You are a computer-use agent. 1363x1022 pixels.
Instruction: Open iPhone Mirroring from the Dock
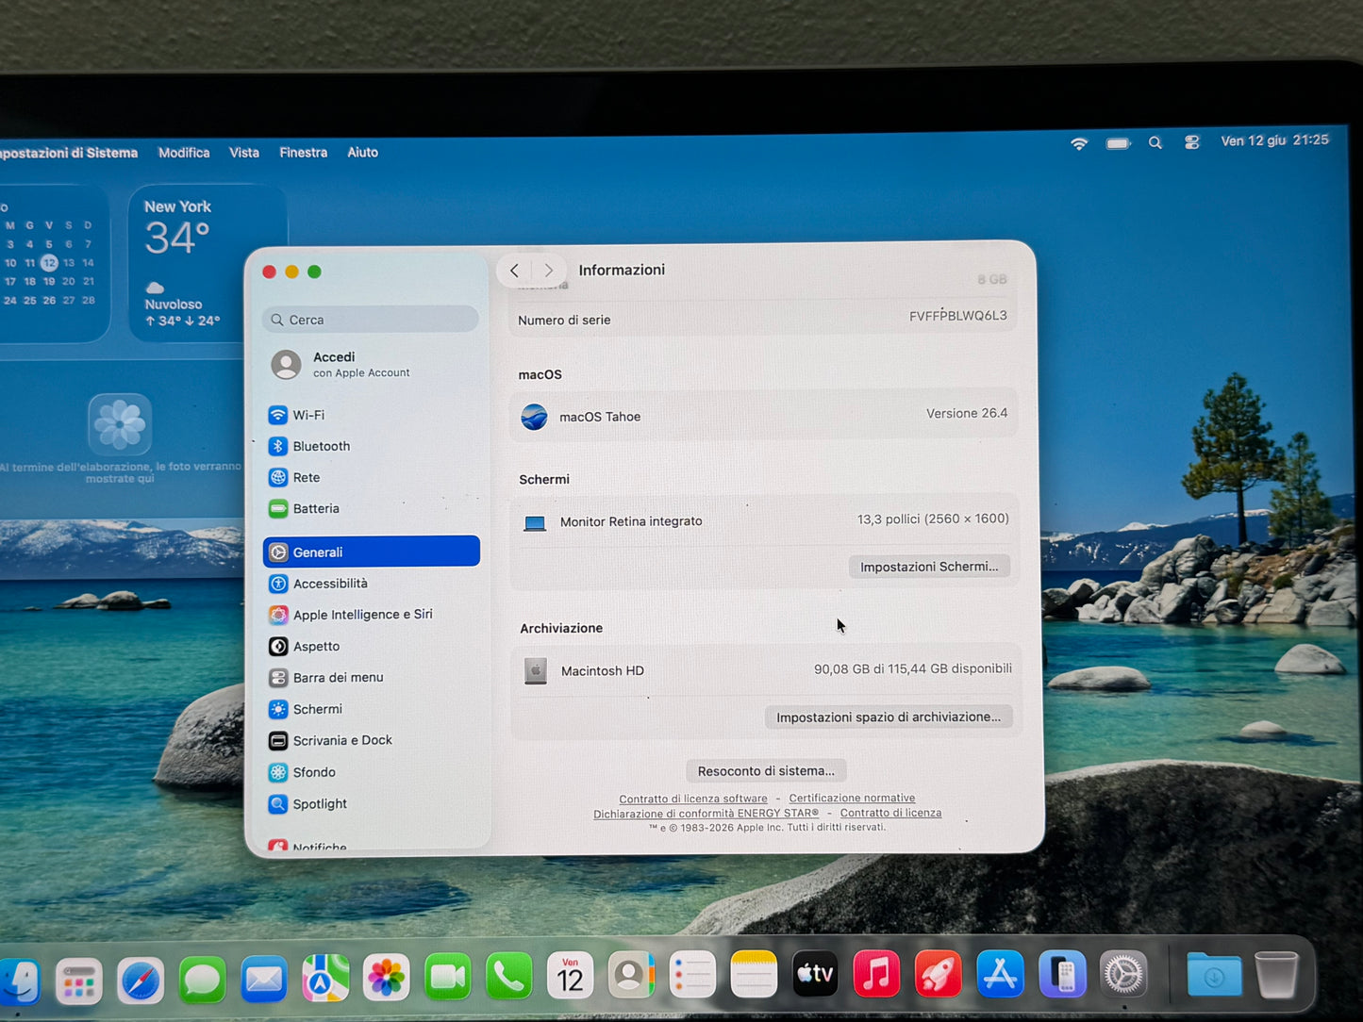pos(1062,974)
